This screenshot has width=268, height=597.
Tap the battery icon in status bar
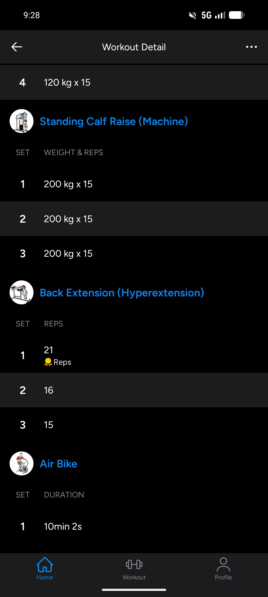coord(237,15)
